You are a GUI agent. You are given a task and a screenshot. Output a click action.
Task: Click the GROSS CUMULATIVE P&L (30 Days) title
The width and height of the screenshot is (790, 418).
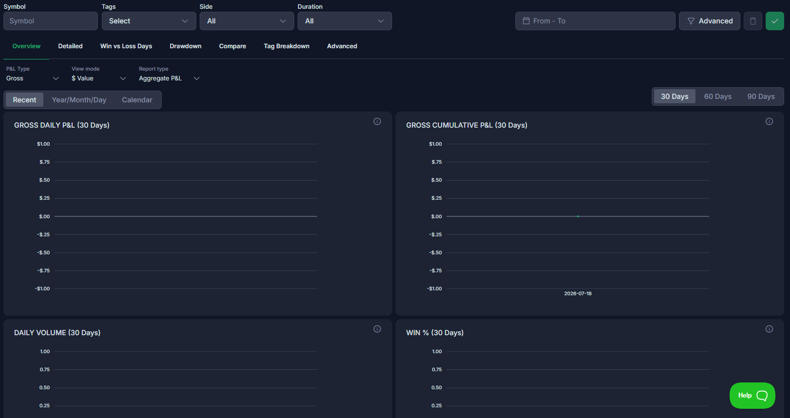coord(467,125)
